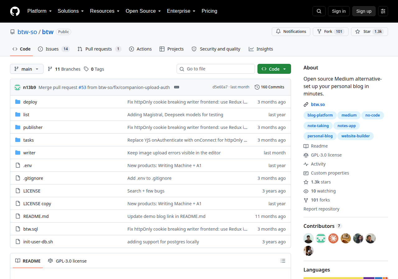This screenshot has height=279, width=398.
Task: Click the .gitignore file icon
Action: [x=18, y=178]
